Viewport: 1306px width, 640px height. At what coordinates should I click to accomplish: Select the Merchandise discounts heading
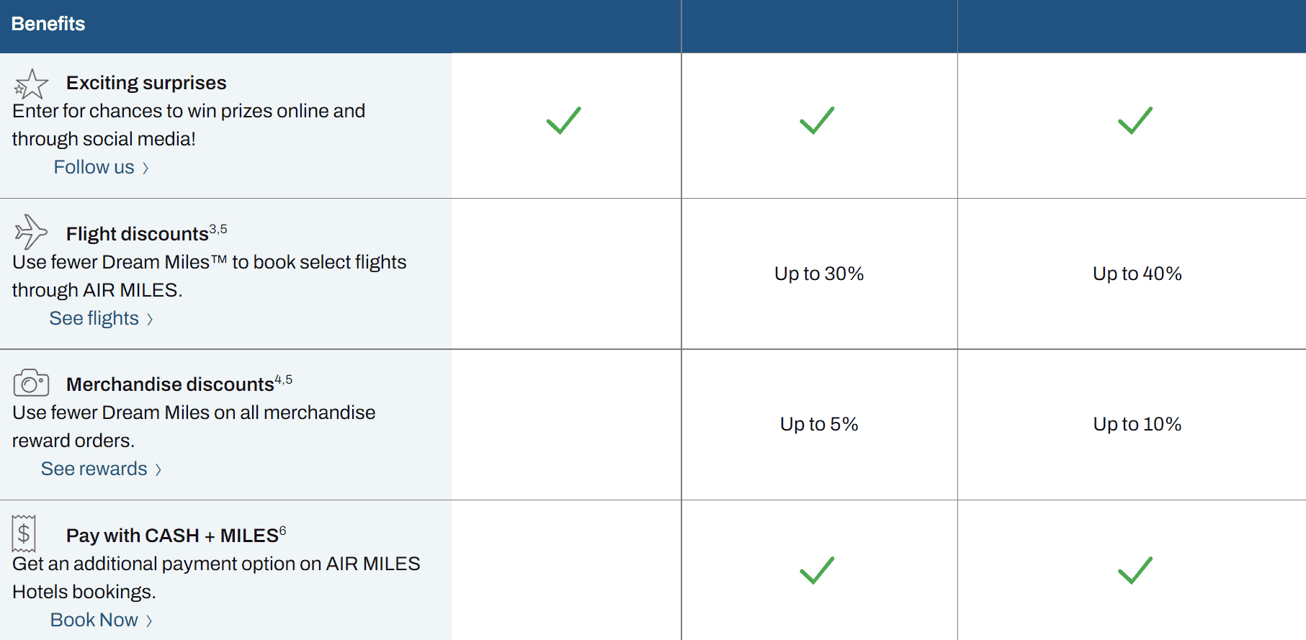pos(170,384)
